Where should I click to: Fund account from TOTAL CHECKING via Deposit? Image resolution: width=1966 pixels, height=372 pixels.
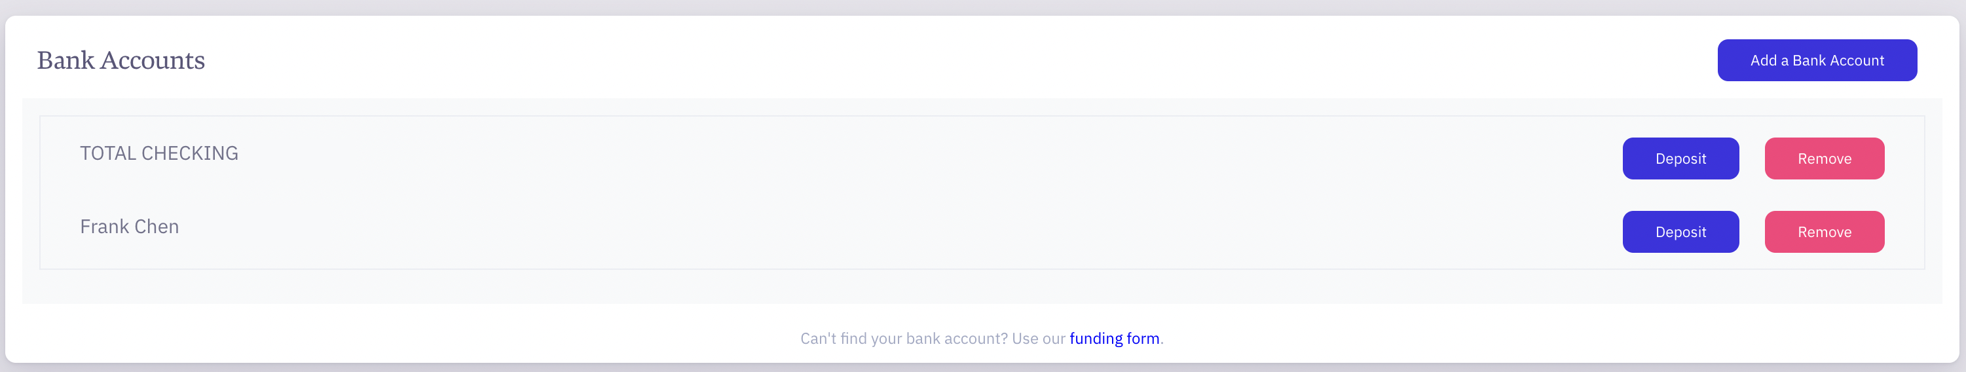1680,159
